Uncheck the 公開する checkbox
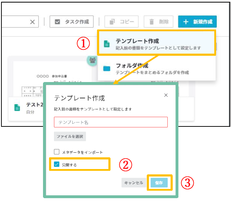 pyautogui.click(x=57, y=164)
